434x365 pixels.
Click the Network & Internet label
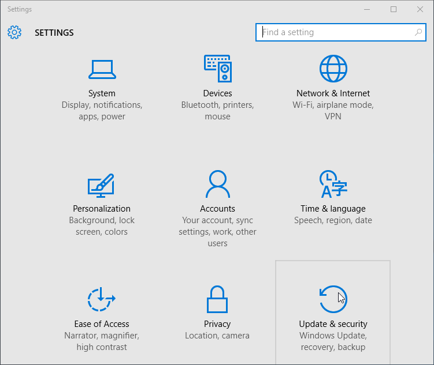click(333, 93)
